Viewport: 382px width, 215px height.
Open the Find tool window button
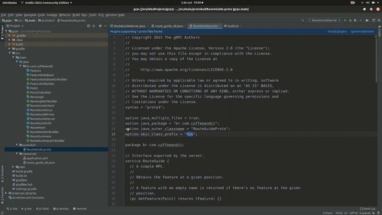12,208
